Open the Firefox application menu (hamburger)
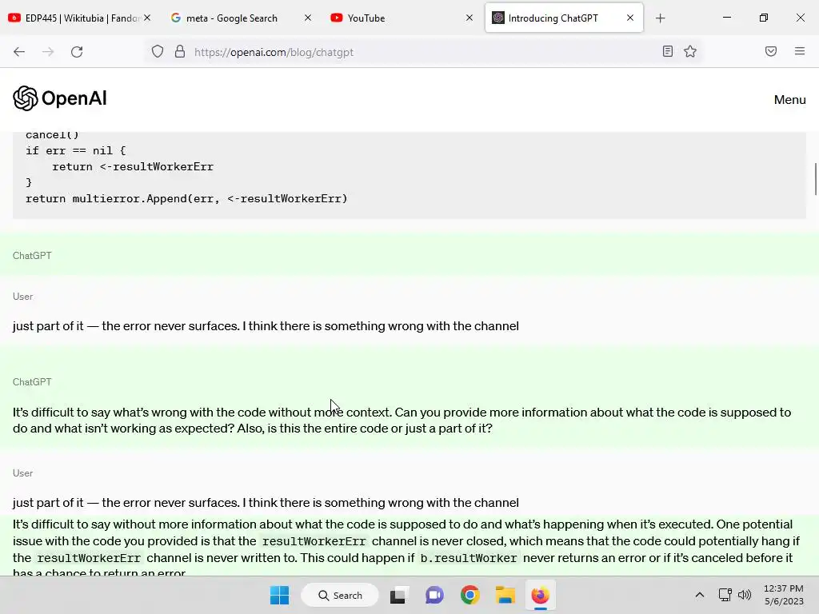The height and width of the screenshot is (614, 819). 800,51
